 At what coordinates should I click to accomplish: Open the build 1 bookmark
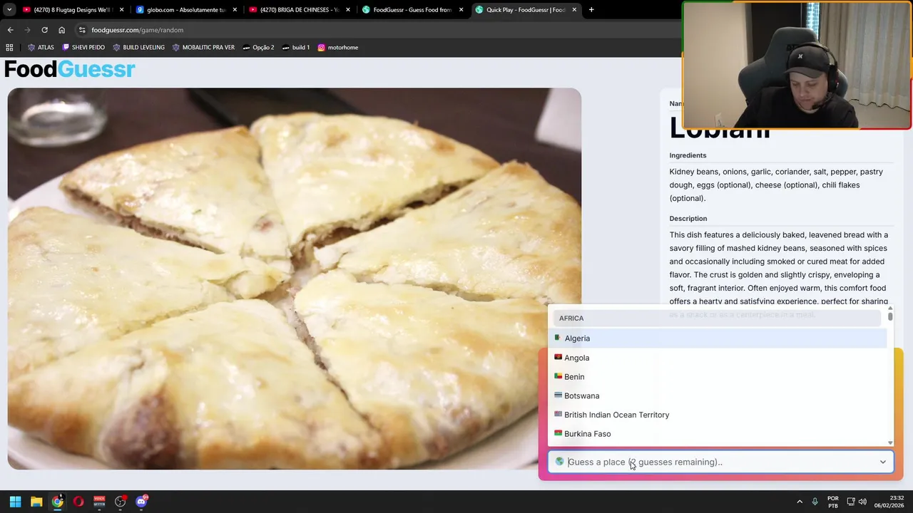[x=296, y=47]
